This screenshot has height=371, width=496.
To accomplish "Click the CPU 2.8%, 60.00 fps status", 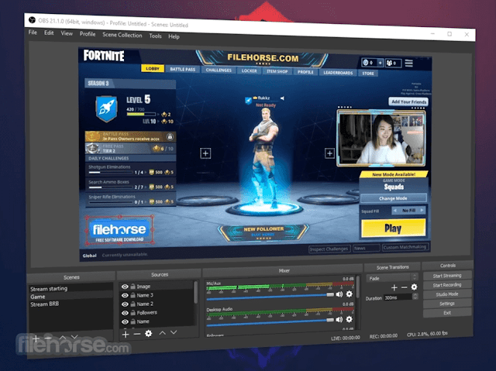I will pyautogui.click(x=427, y=334).
